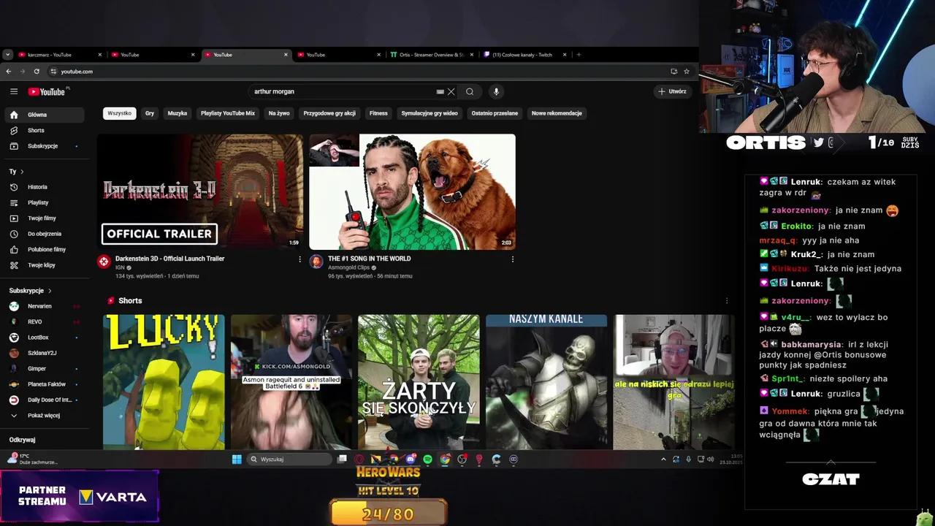Select the Przygodowe gry akcji chip
This screenshot has height=526, width=935.
329,113
